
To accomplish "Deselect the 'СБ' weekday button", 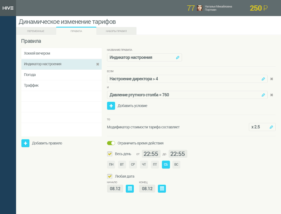I will tap(166, 165).
